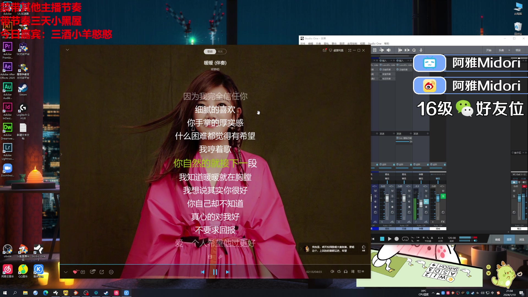Open the mail icon in the player header
This screenshot has height=297, width=528.
coord(324,50)
